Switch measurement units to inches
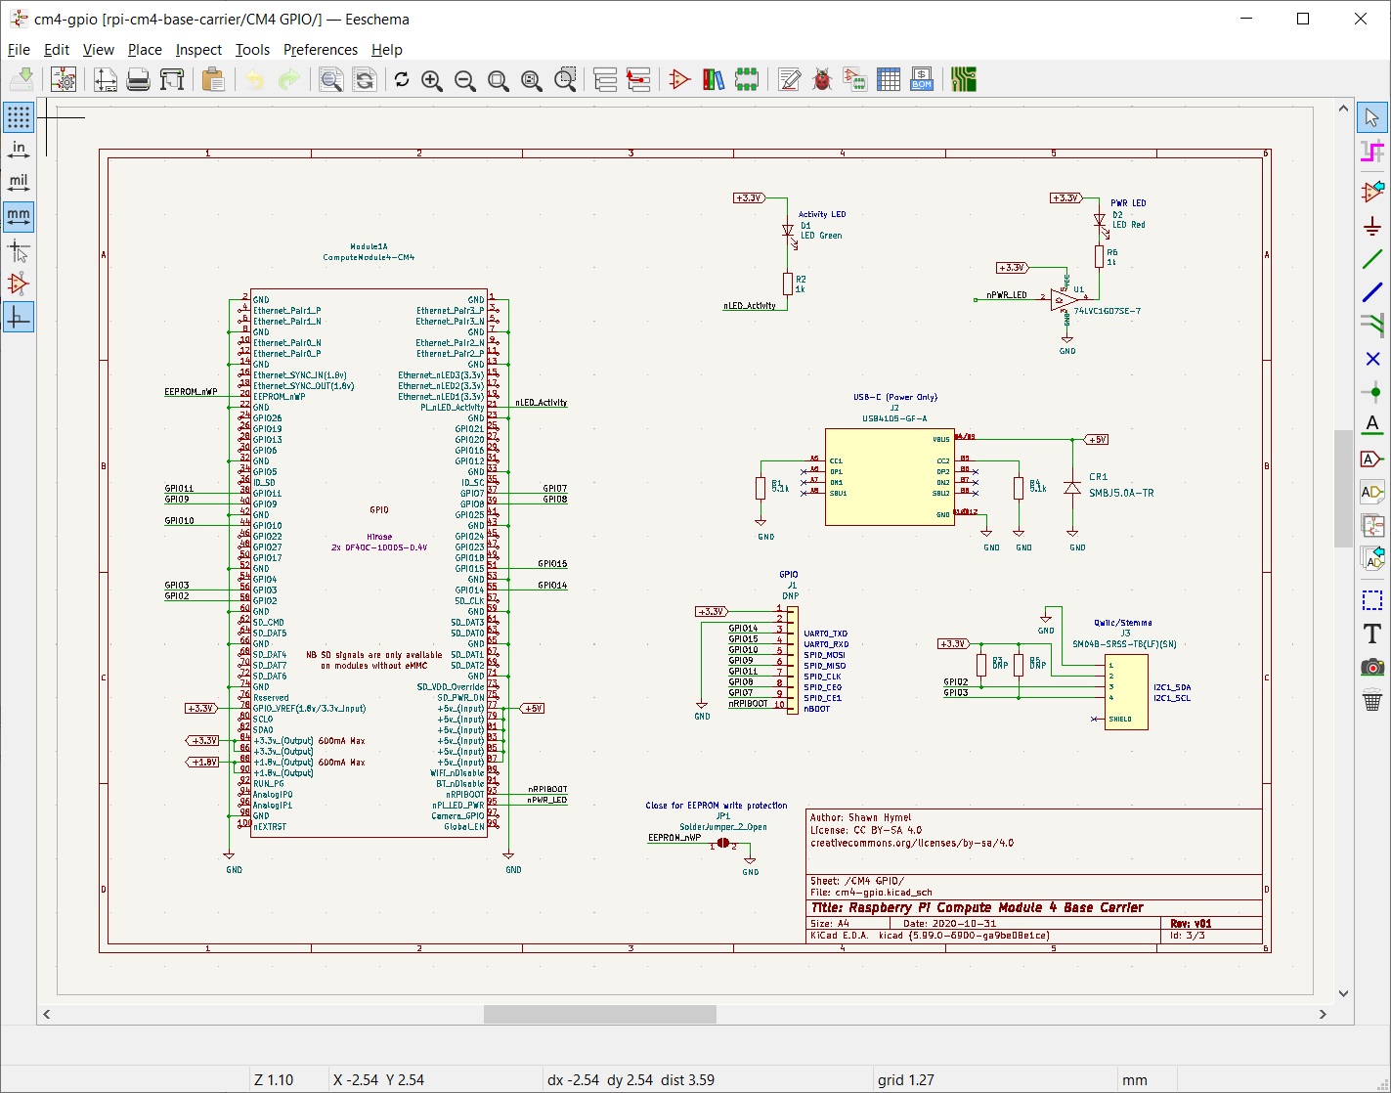This screenshot has height=1093, width=1391. pos(18,149)
